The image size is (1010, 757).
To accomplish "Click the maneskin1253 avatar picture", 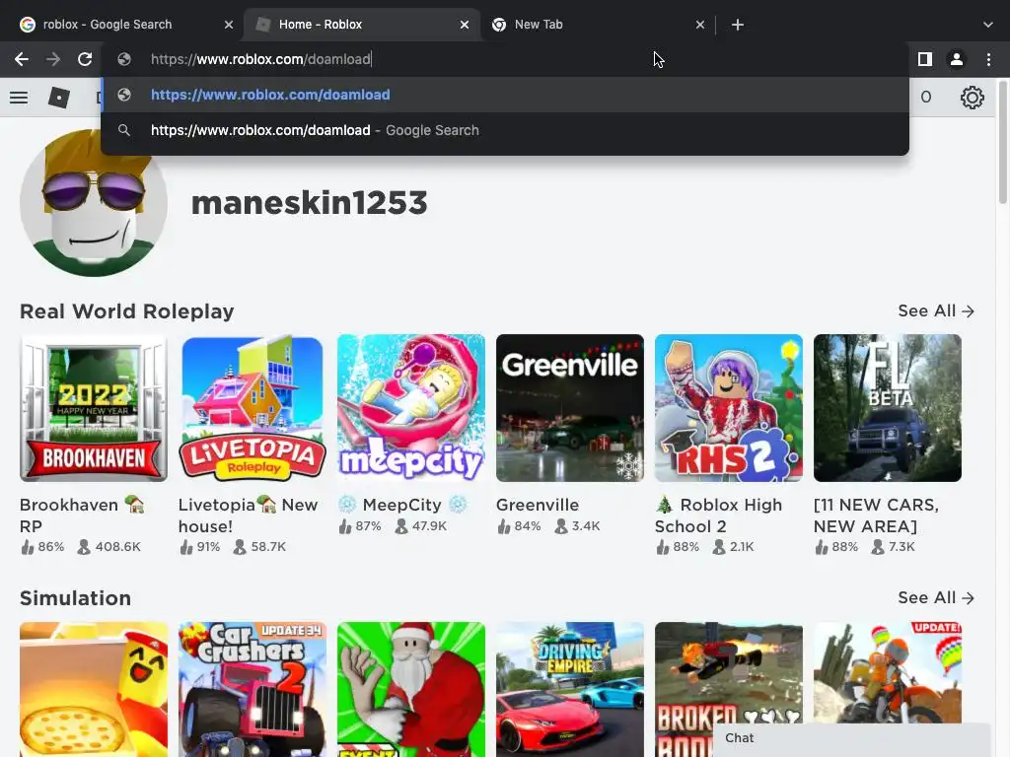I will [x=94, y=203].
